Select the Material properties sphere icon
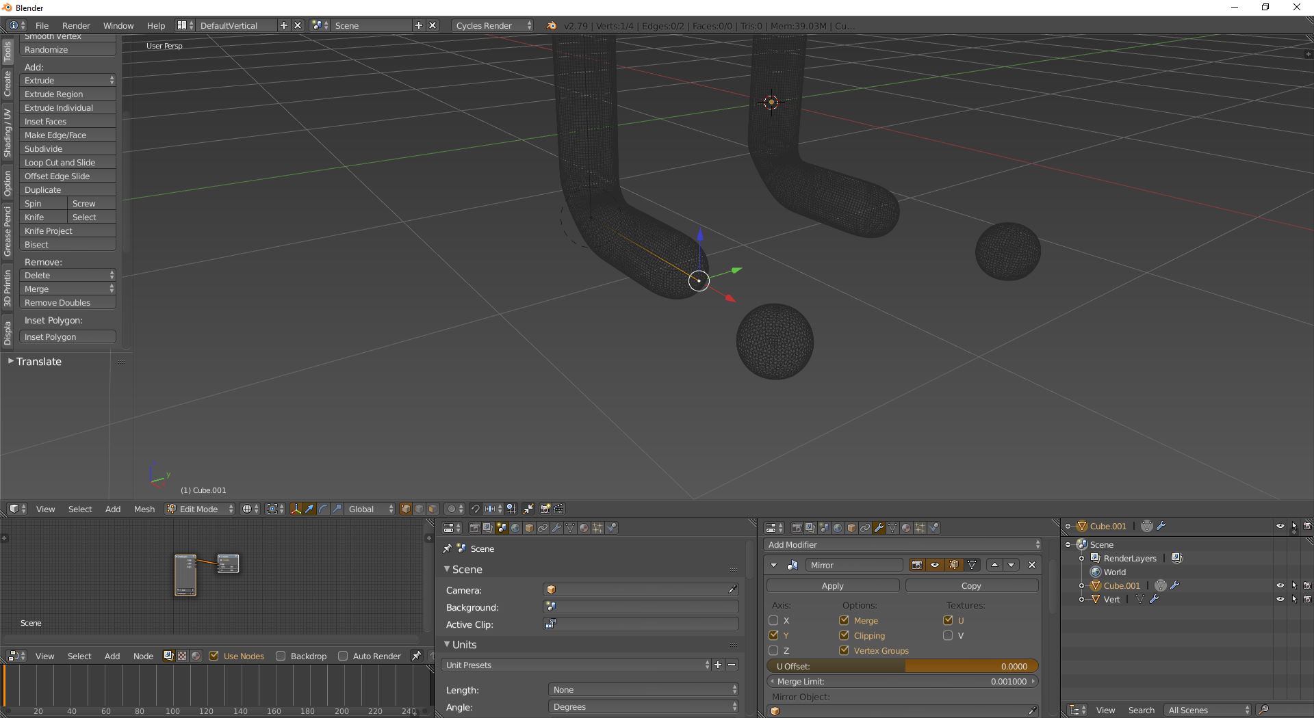 point(906,527)
